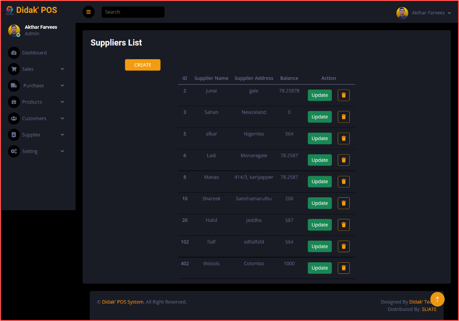The width and height of the screenshot is (459, 321).
Task: Click the Setting gears icon
Action: coord(14,151)
